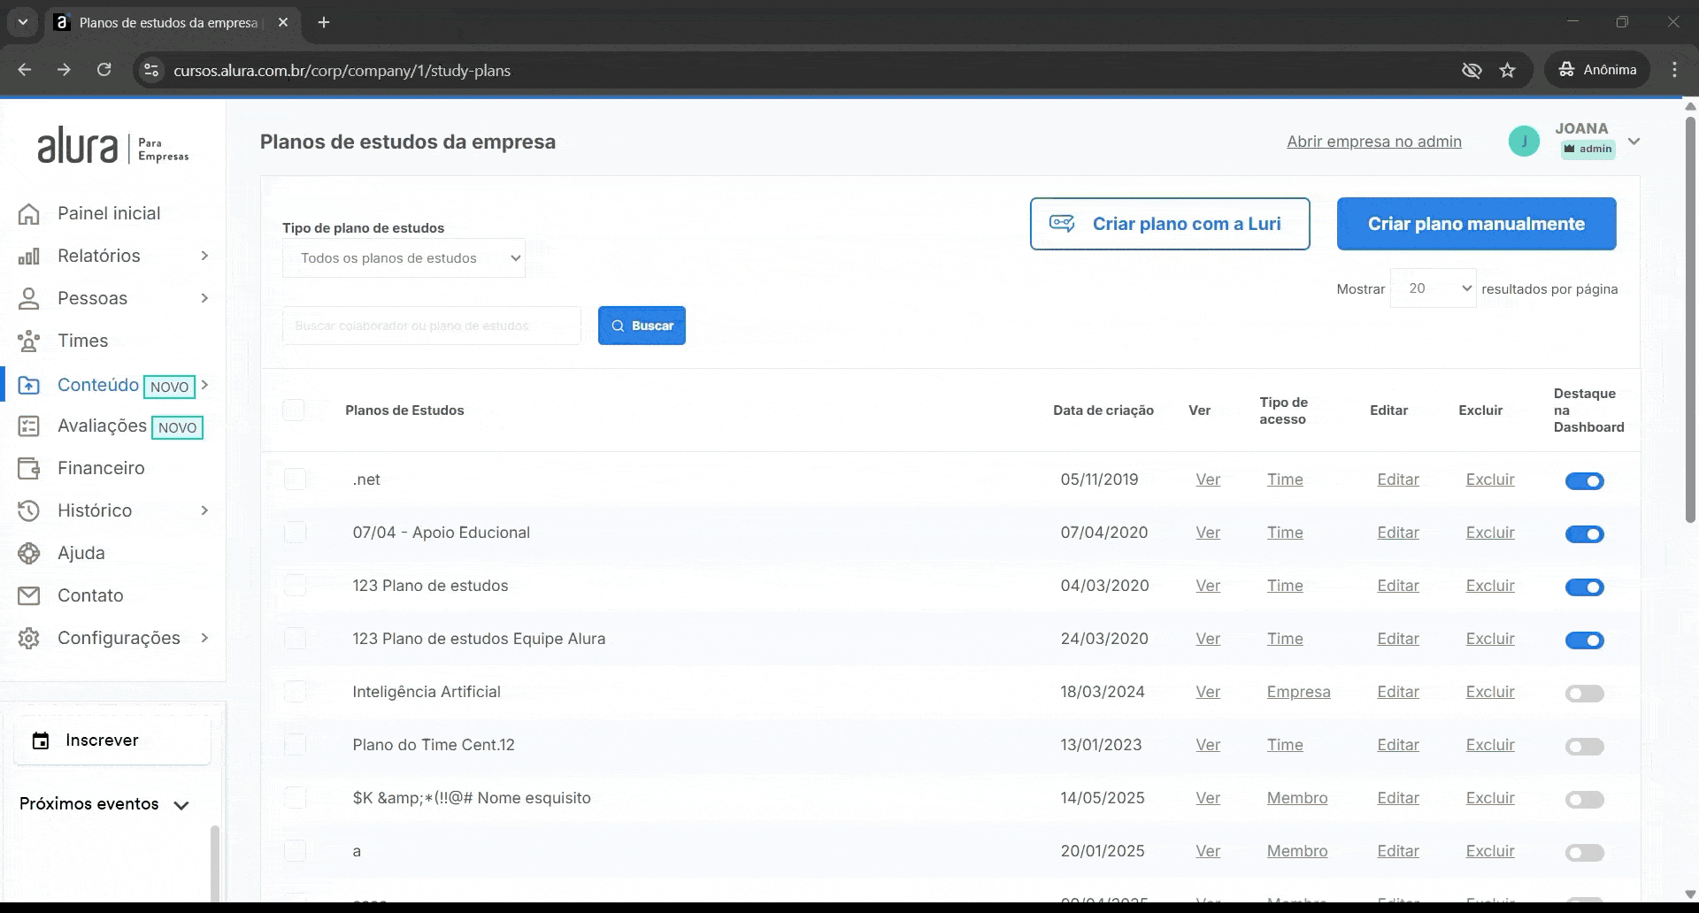Click the Criar plano manualmente button

1476,224
